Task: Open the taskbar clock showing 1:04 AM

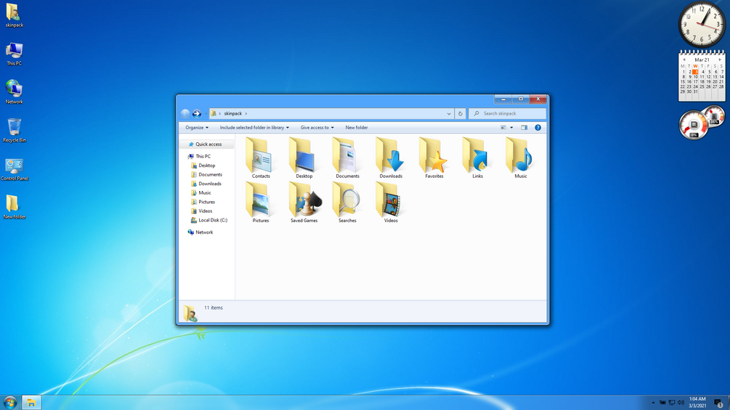Action: pyautogui.click(x=697, y=403)
